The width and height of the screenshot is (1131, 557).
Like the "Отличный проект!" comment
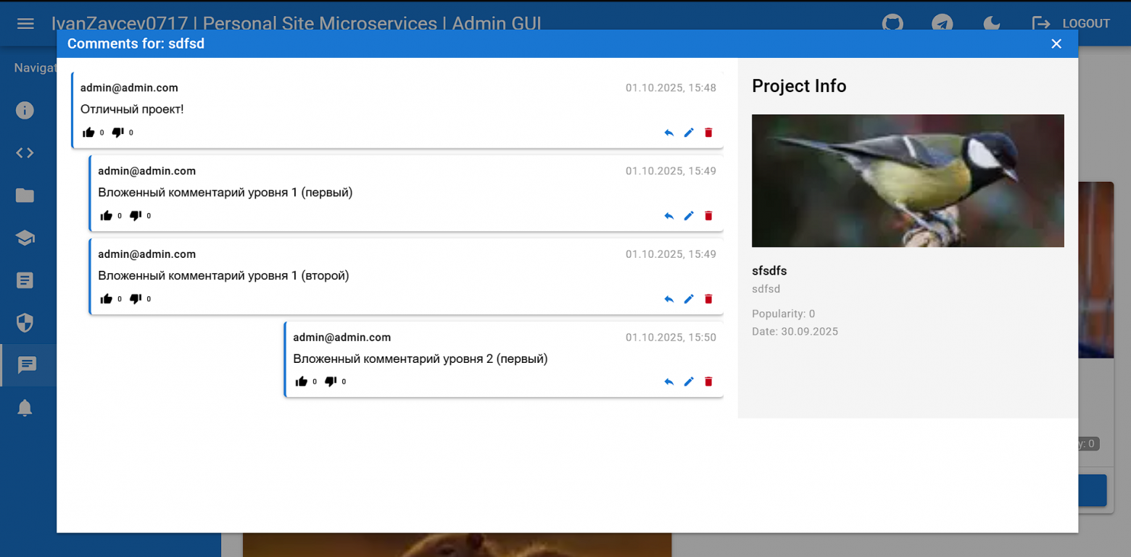[x=89, y=133]
